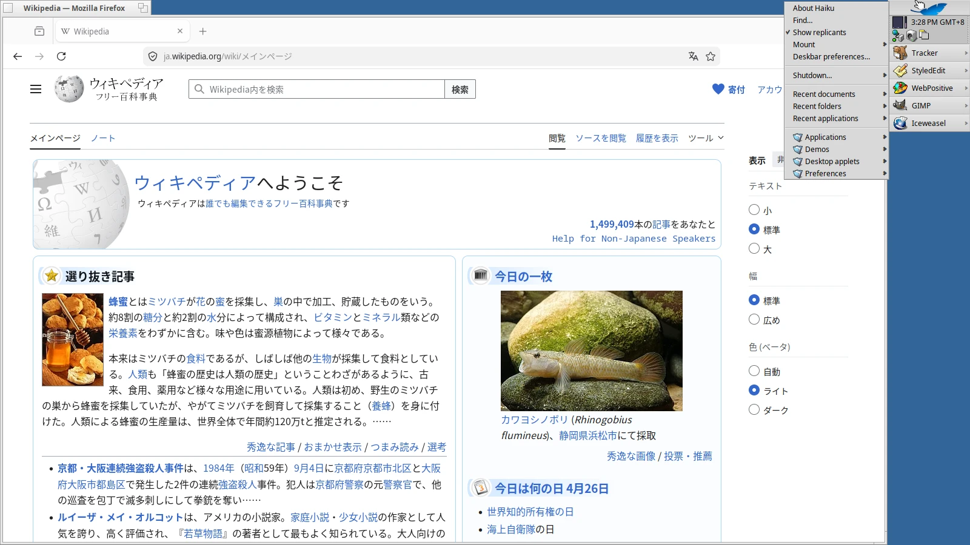Switch to the ノート tab

(103, 138)
